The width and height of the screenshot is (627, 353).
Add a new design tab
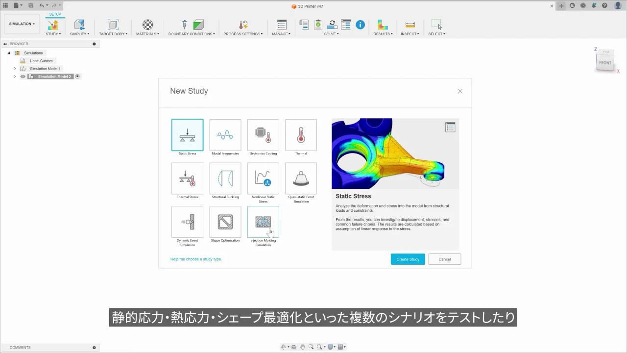point(561,6)
